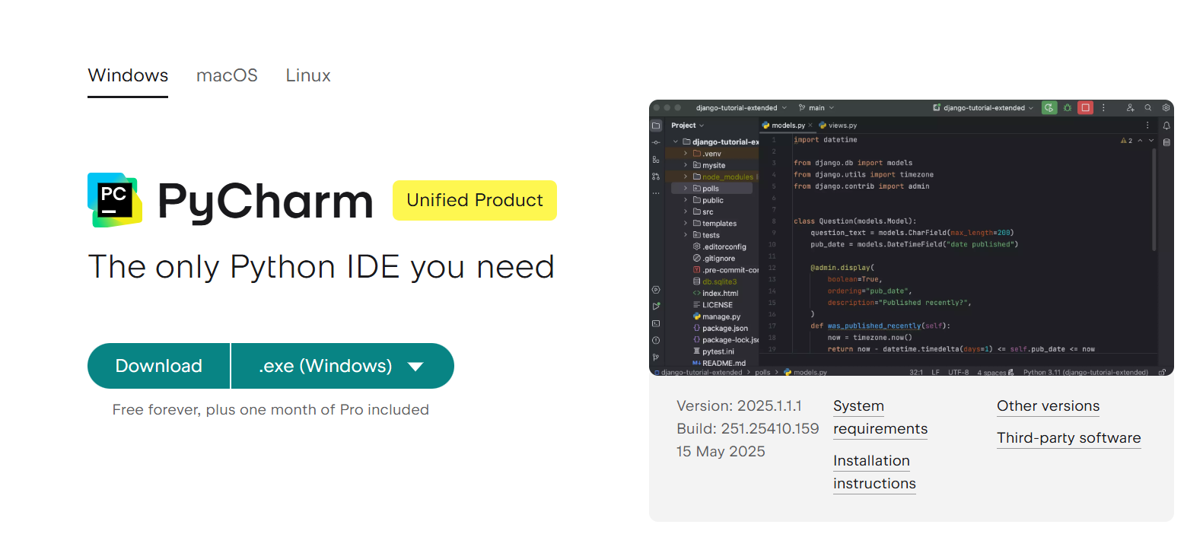Select db.sqlite3 in project tree
This screenshot has width=1203, height=534.
(714, 281)
